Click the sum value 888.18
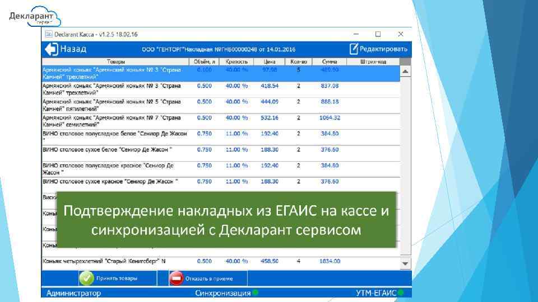This screenshot has height=302, width=538. [x=330, y=102]
